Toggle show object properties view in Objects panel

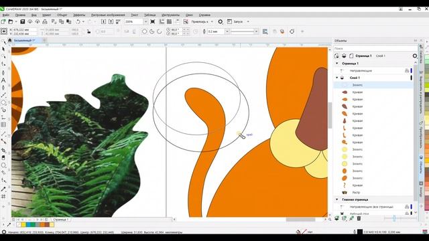[x=336, y=56]
